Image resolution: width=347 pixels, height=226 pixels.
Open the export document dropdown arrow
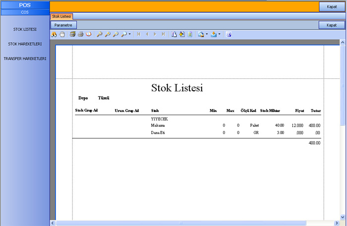click(x=207, y=34)
